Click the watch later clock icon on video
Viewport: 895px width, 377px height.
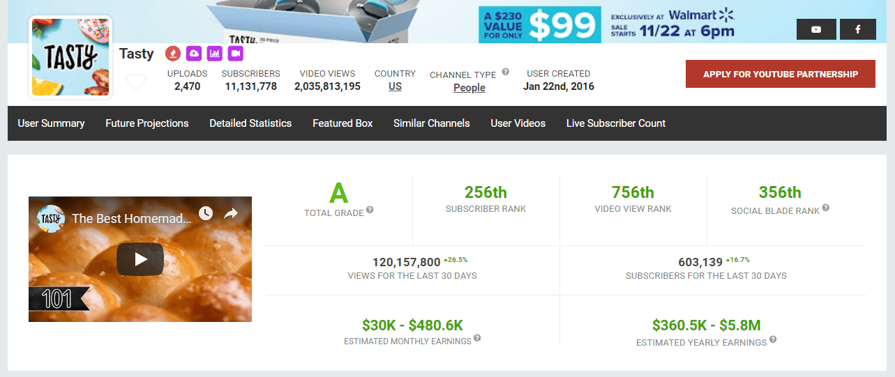[206, 213]
